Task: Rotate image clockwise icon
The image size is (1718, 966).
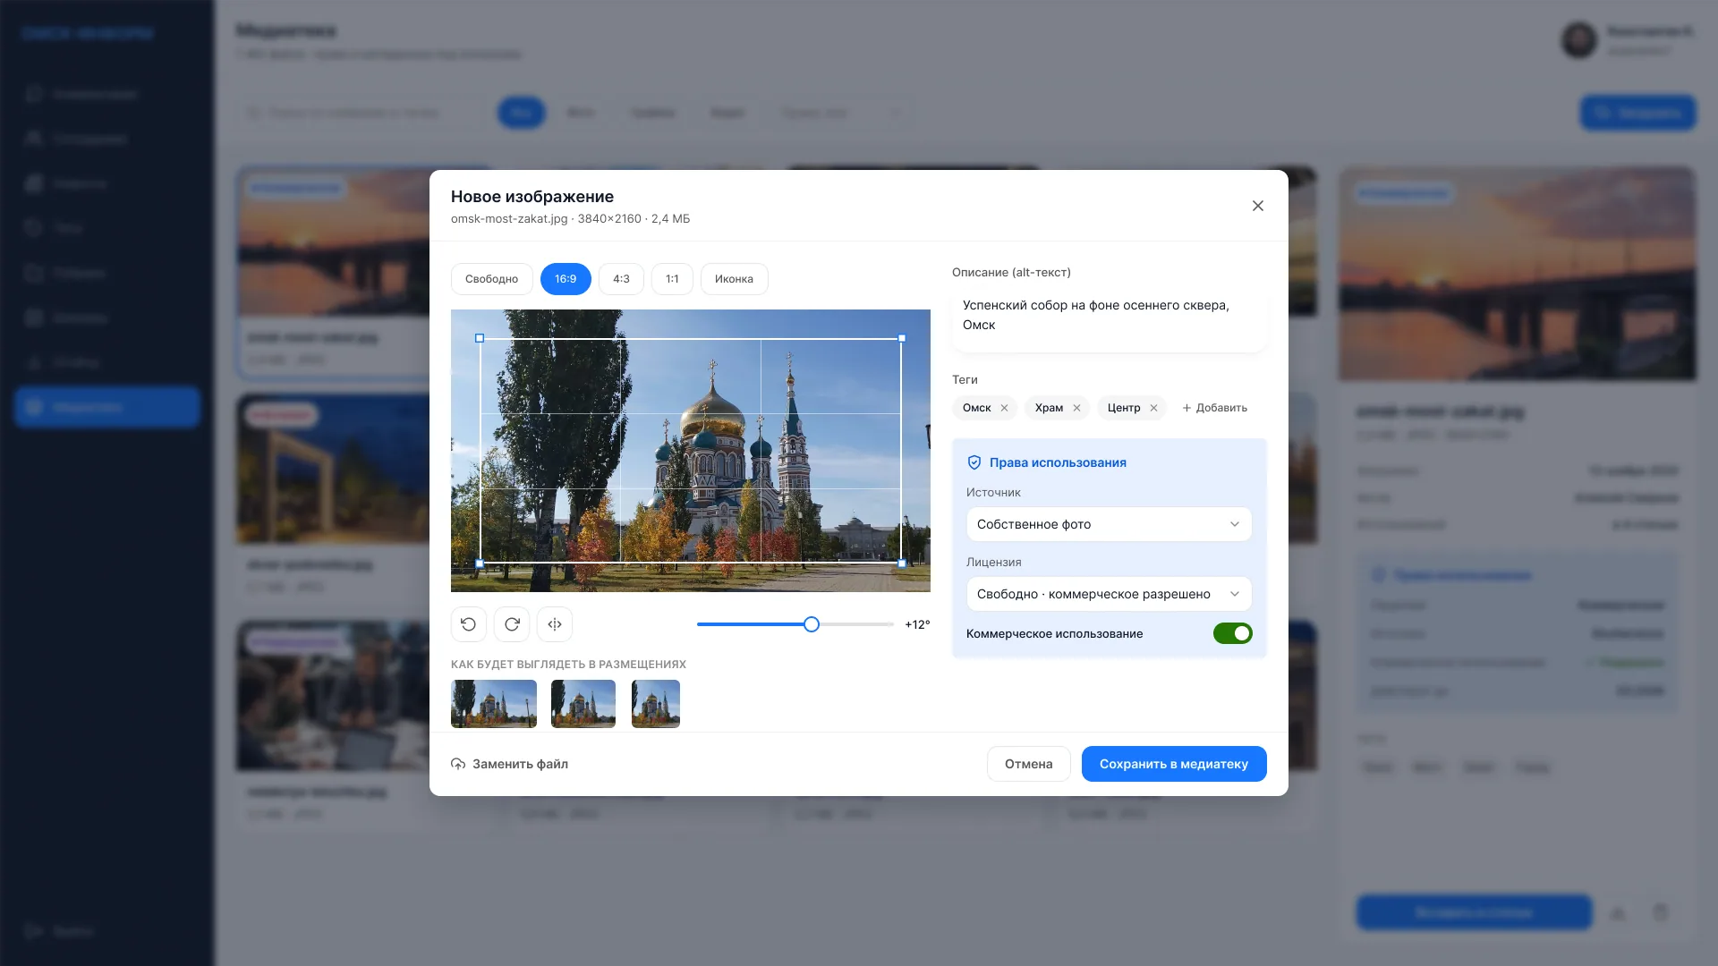Action: point(512,624)
